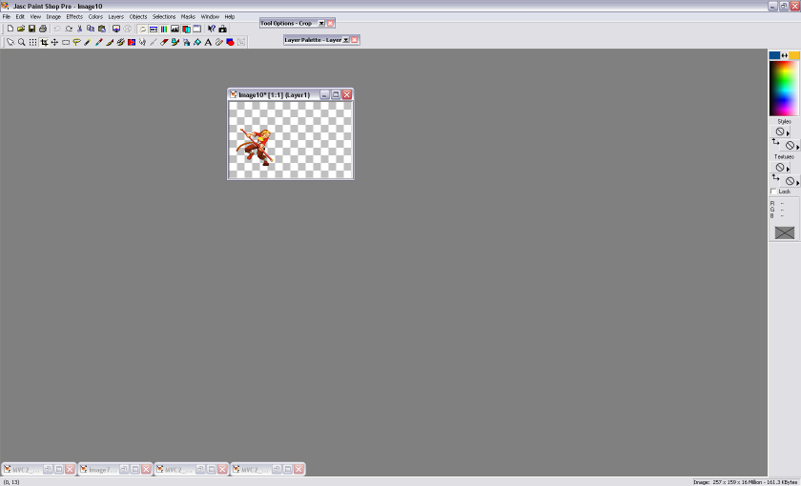This screenshot has height=486, width=801.
Task: Save the image with the floppy disk icon
Action: click(31, 29)
